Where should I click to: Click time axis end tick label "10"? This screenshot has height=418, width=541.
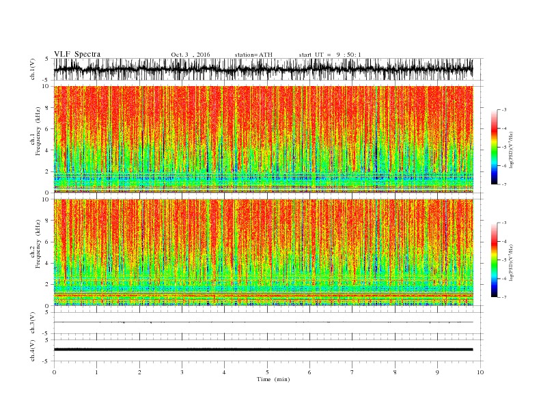480,372
